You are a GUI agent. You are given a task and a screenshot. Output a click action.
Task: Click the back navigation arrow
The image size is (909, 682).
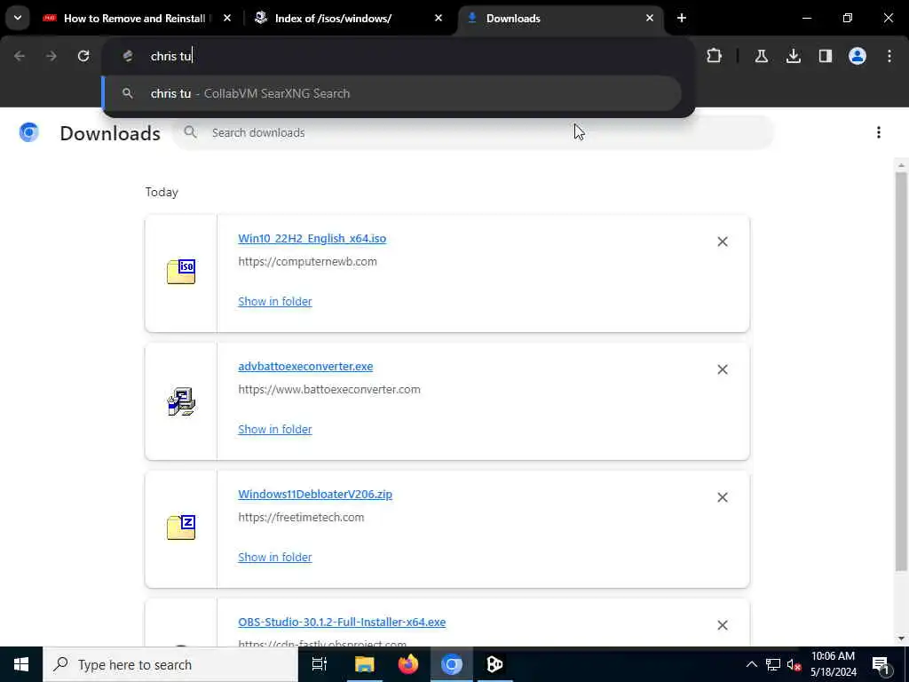tap(20, 56)
